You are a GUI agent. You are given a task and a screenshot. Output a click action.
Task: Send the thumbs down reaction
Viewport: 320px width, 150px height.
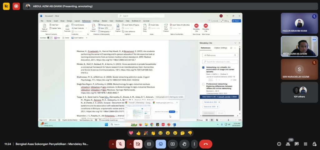[190, 133]
